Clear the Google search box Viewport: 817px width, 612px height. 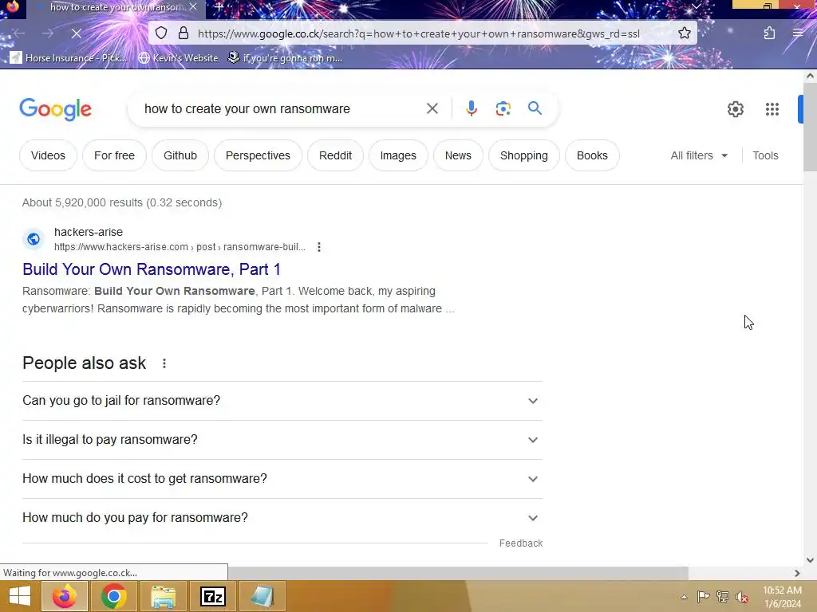coord(432,108)
